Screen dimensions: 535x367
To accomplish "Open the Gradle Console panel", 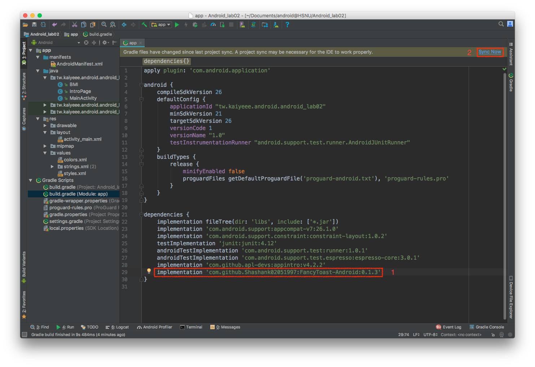I will click(487, 327).
